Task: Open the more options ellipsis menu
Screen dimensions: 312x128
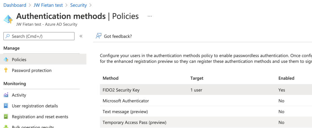Action: point(149,16)
